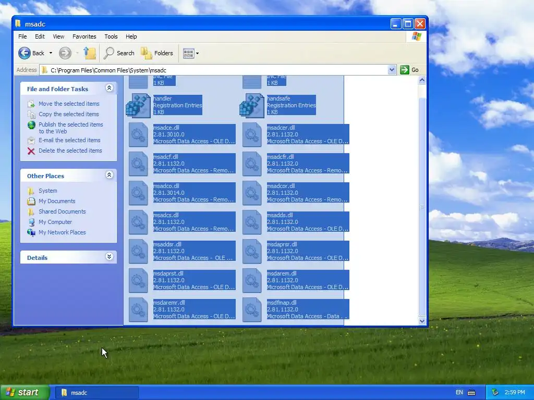Collapse the File and Folder Tasks panel
Viewport: 534px width, 400px height.
[109, 88]
